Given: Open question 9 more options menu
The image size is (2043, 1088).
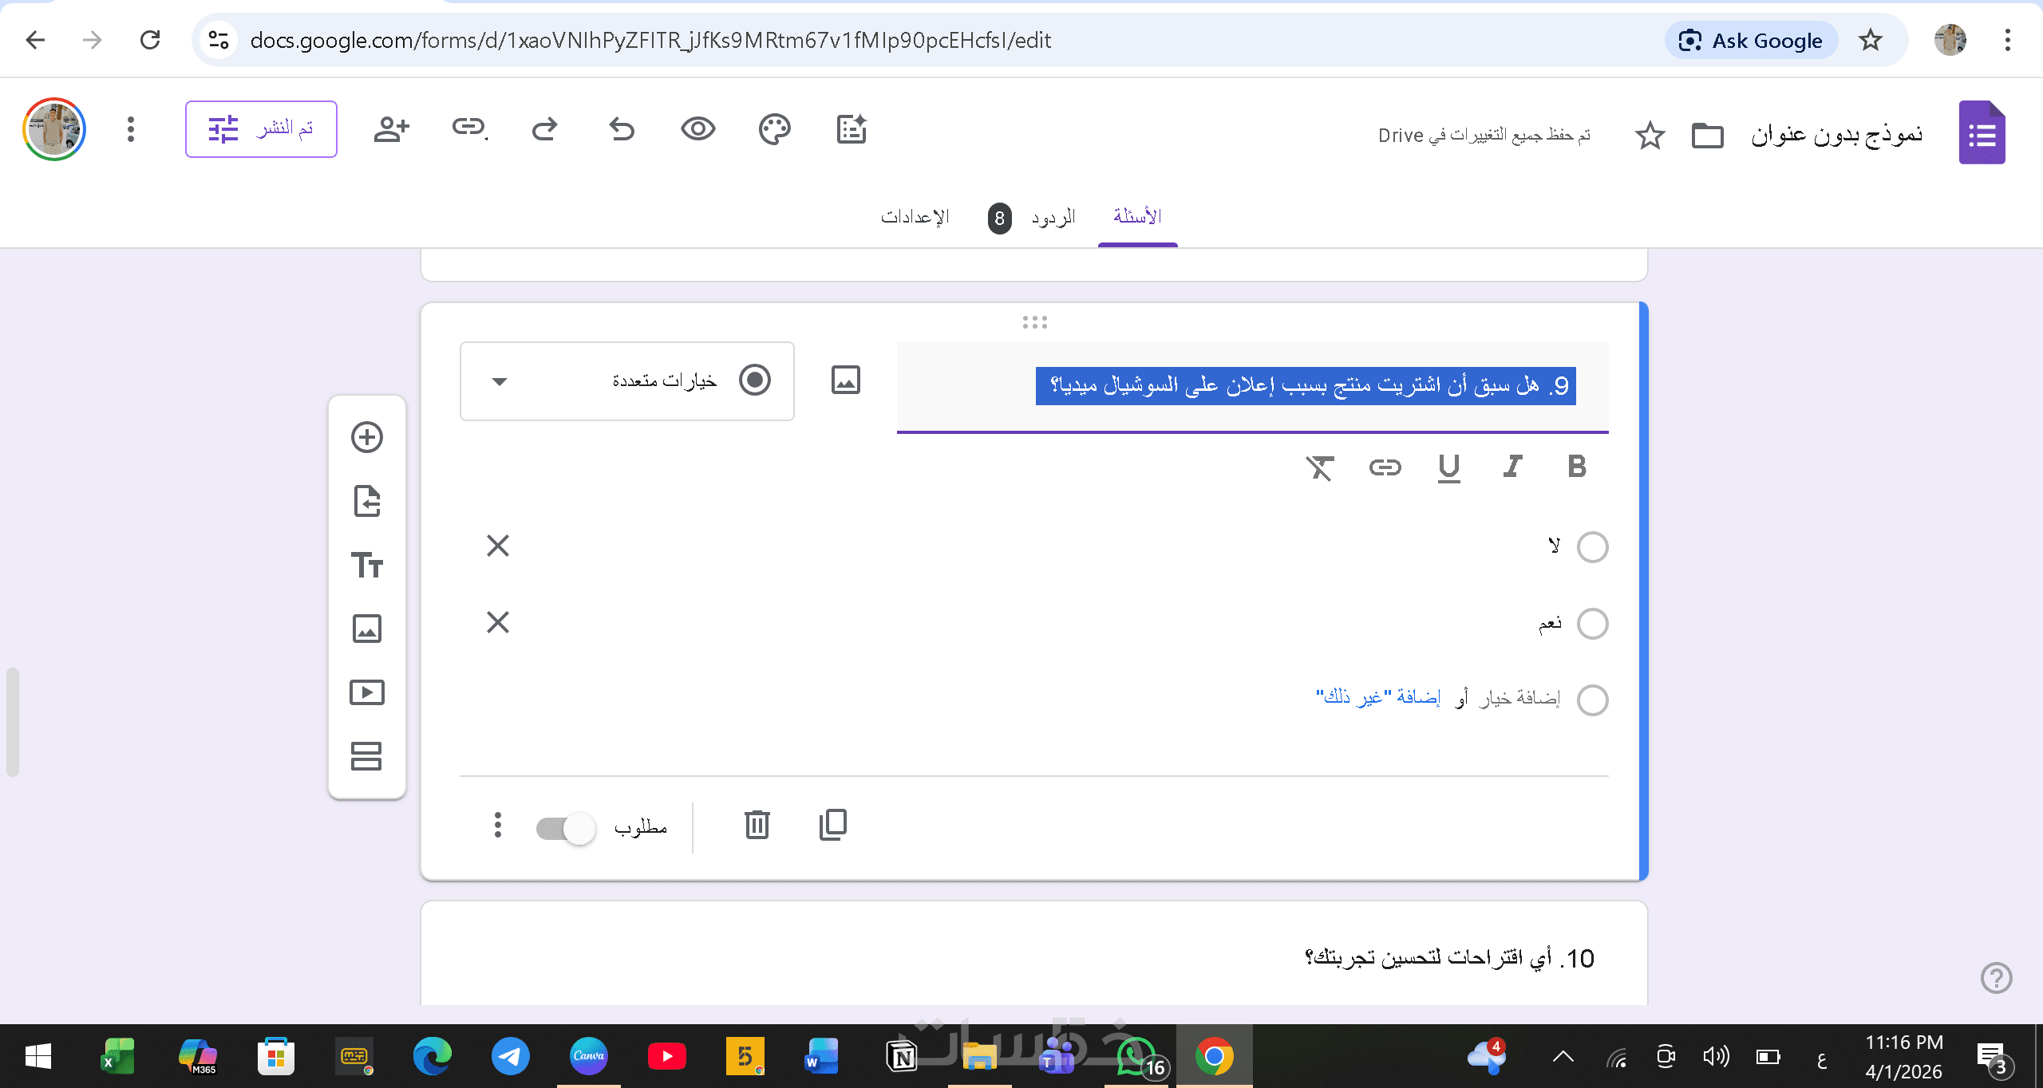Looking at the screenshot, I should 497,825.
